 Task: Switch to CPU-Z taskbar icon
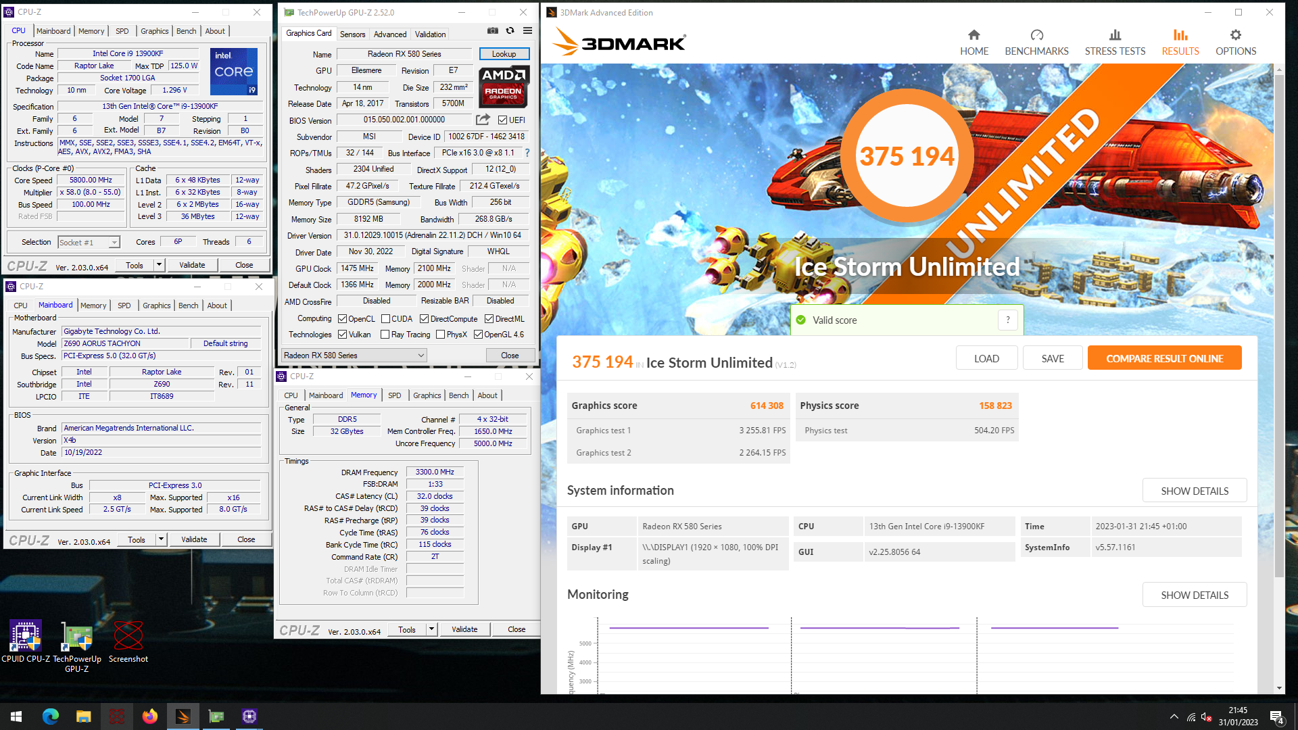[x=249, y=716]
